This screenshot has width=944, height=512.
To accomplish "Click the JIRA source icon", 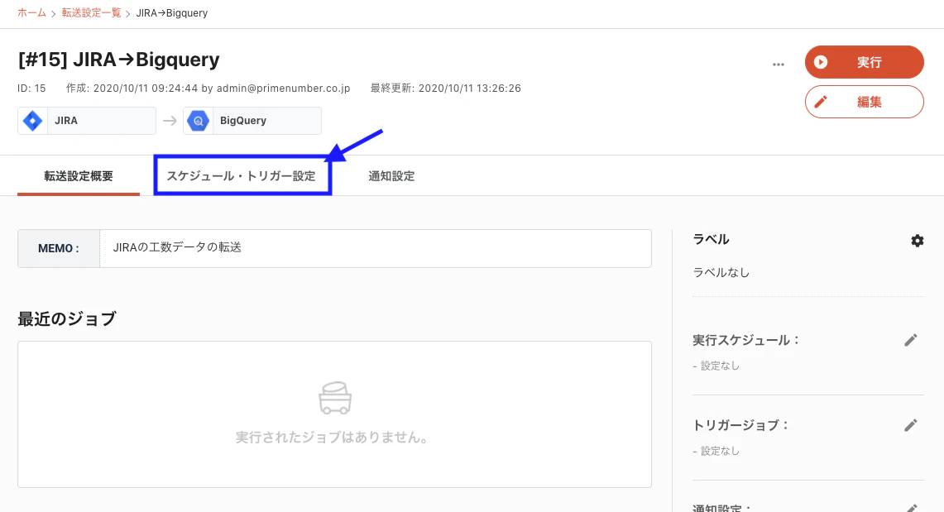I will (32, 120).
